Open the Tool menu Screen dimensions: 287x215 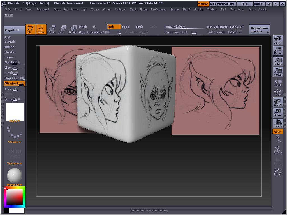tap(223, 9)
